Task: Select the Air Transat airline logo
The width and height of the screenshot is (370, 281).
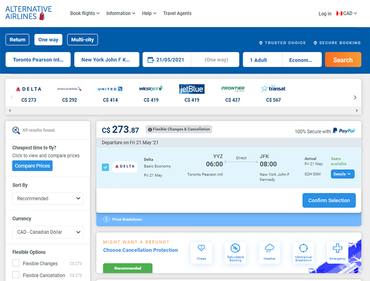Action: pyautogui.click(x=273, y=89)
